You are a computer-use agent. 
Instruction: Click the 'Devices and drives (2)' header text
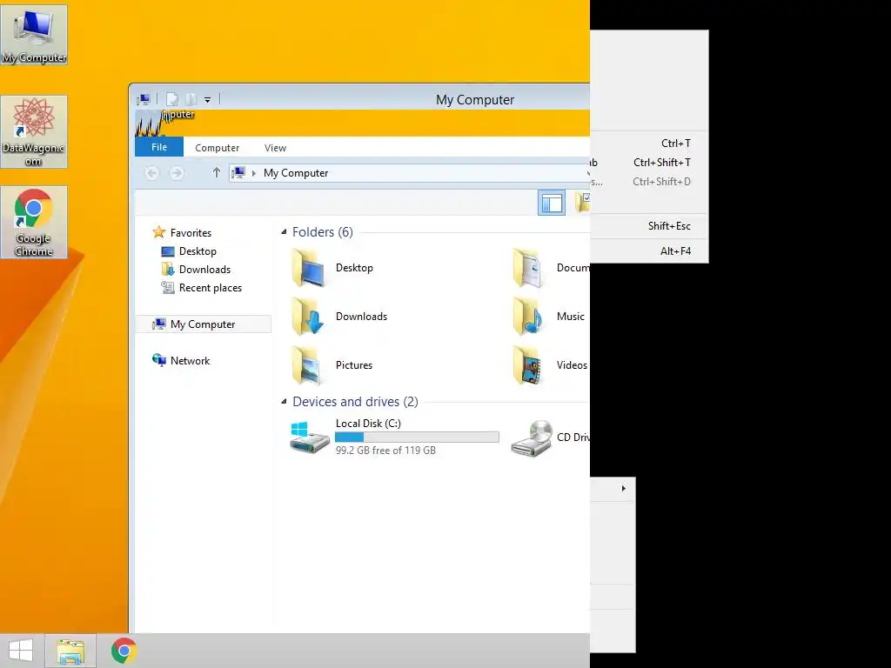pyautogui.click(x=355, y=402)
